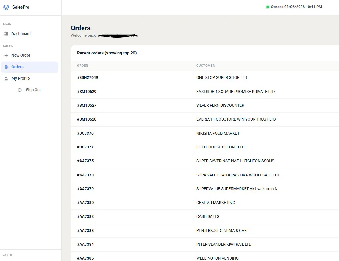Viewport: 339px width, 261px height.
Task: Select customer SUPERVALUE SUPERMARKET Vishwakarma N
Action: (x=237, y=189)
